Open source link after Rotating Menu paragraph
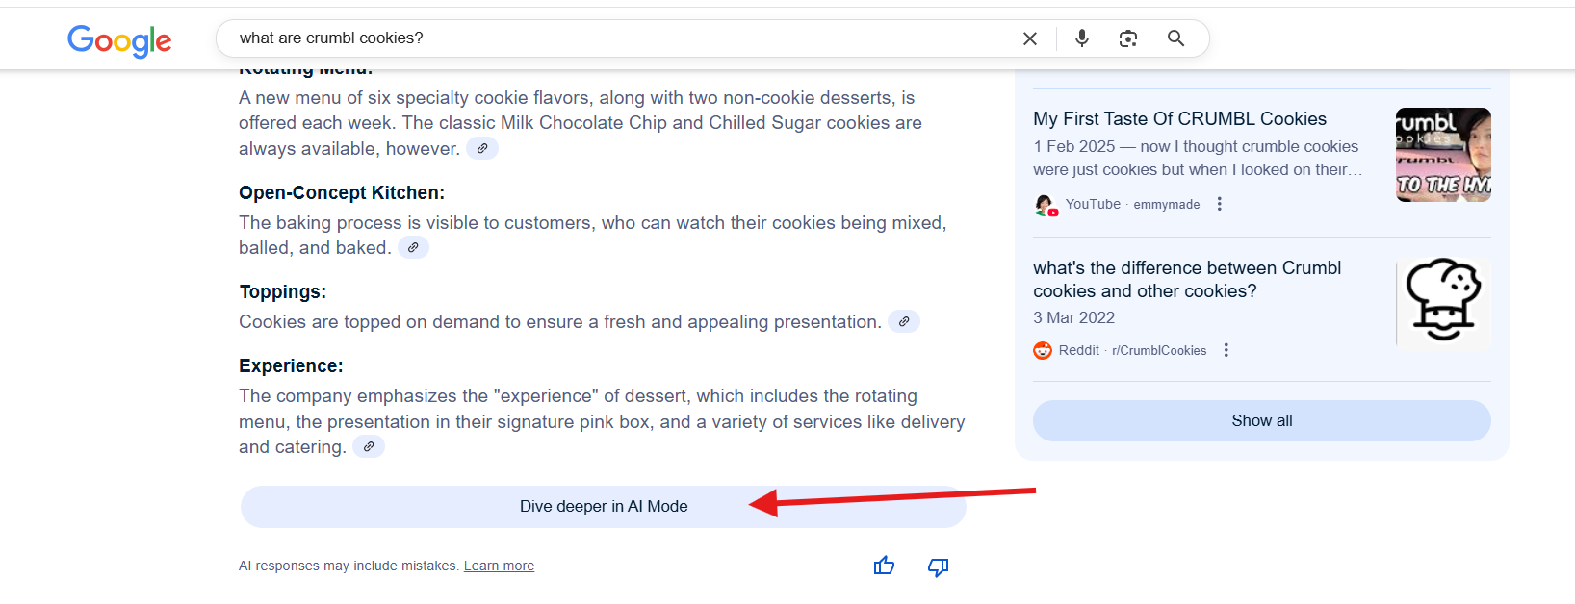 (x=482, y=148)
